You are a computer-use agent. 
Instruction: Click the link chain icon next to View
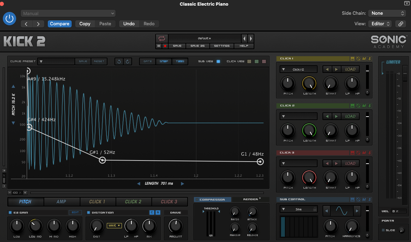point(401,24)
